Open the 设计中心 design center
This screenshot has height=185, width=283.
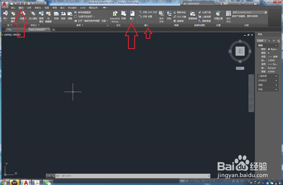(x=228, y=16)
